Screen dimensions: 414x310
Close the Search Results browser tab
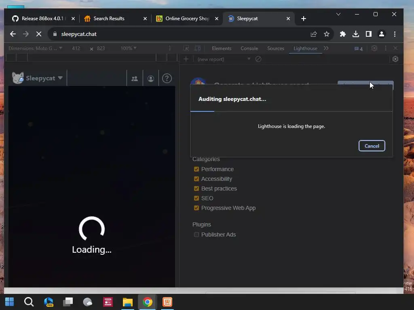(145, 19)
